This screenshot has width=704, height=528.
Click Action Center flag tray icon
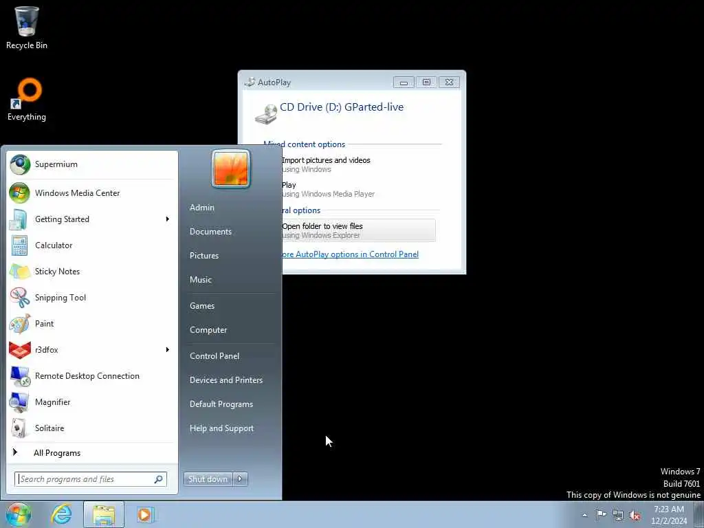601,514
